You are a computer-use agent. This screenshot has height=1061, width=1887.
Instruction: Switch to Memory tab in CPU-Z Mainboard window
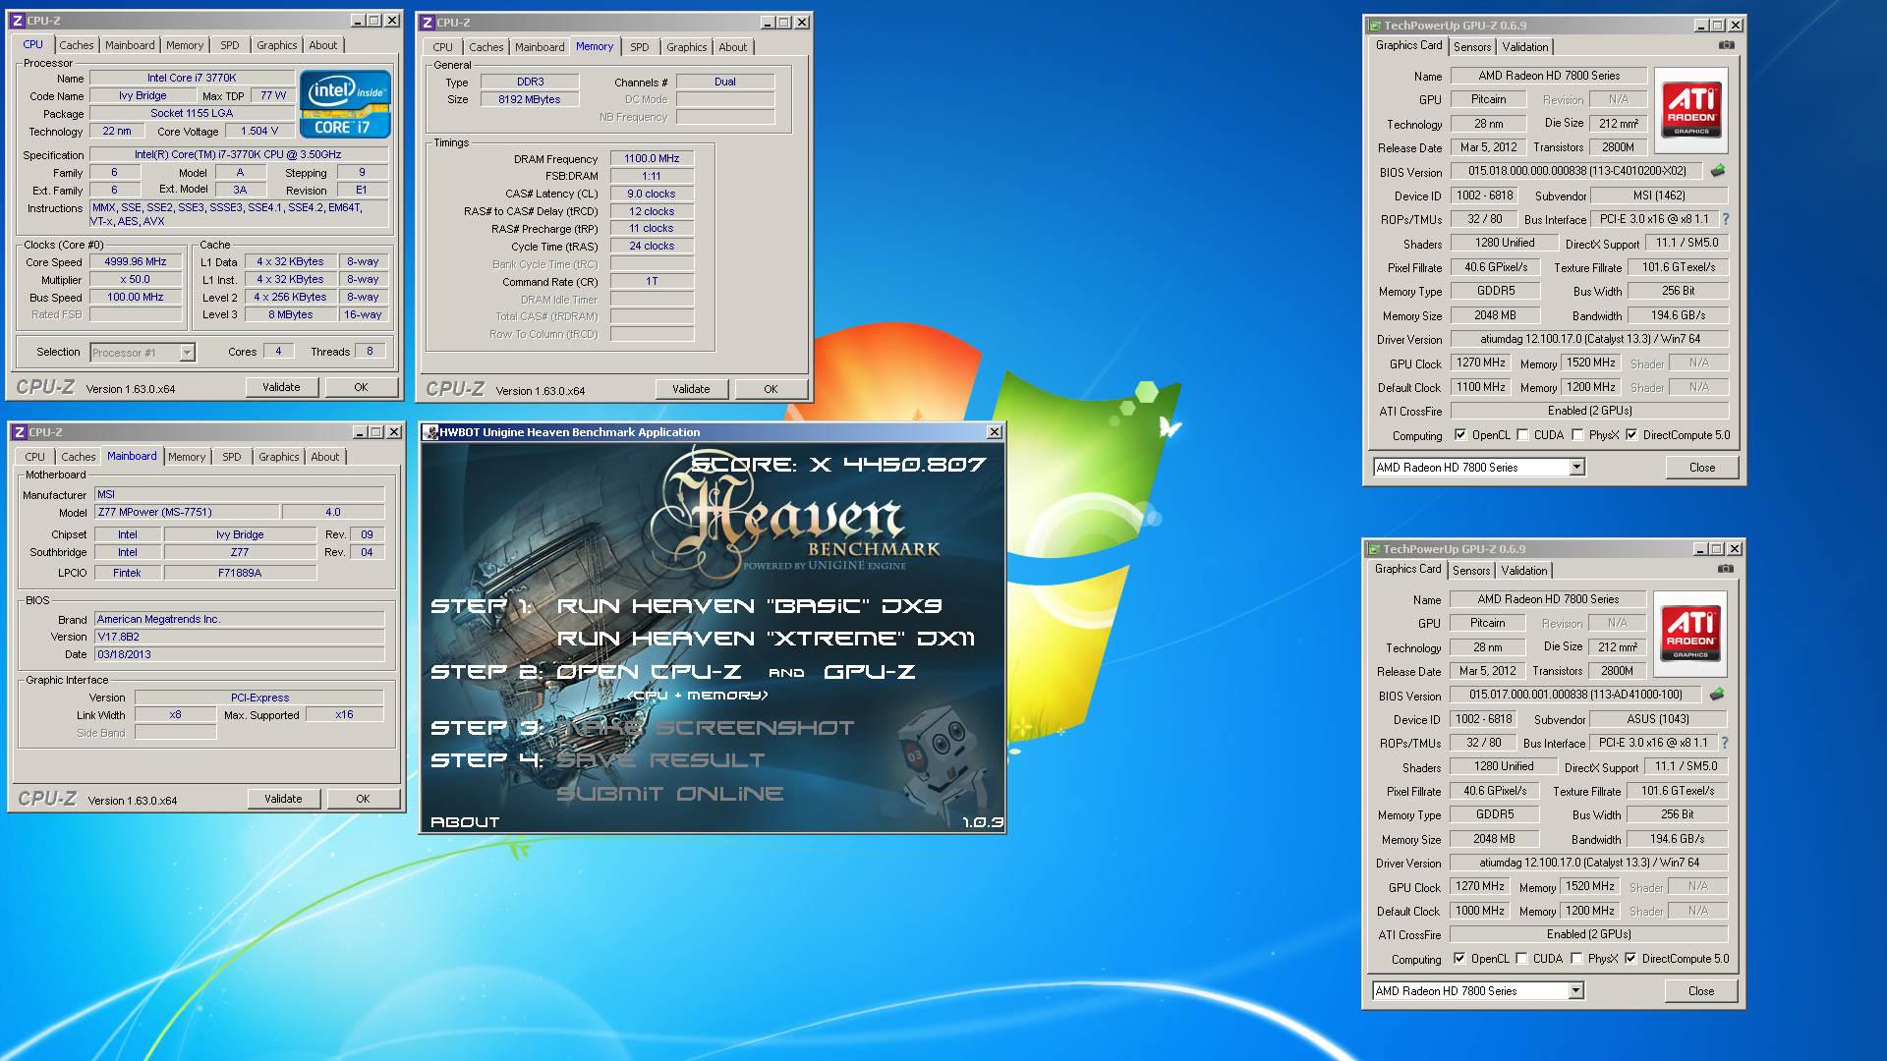click(187, 457)
